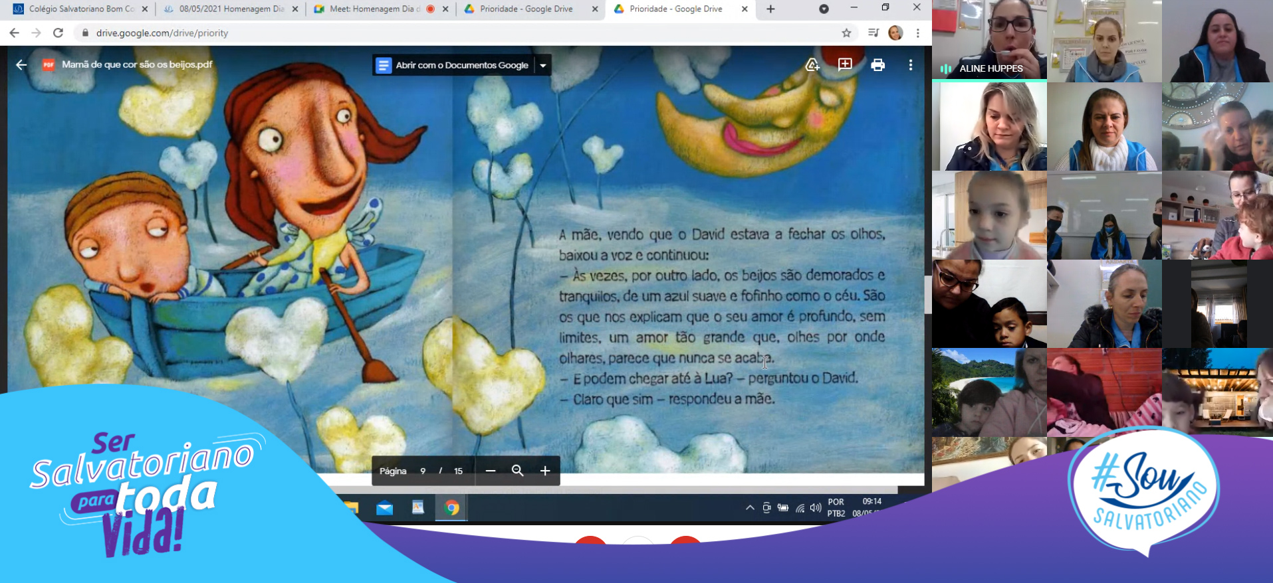1273x583 pixels.
Task: Click the Chrome icon on the taskbar
Action: [x=452, y=508]
